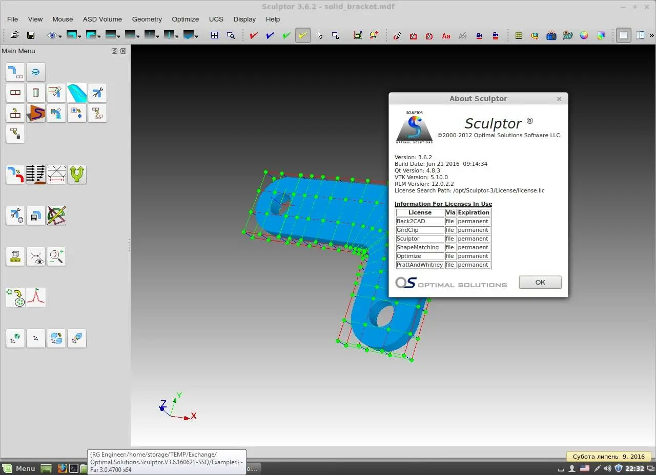Click the magnifier plus/minus icon in Main Menu
Image resolution: width=656 pixels, height=475 pixels.
point(56,256)
